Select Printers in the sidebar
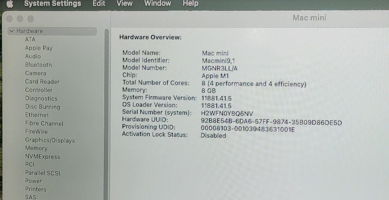389x200 pixels. (36, 189)
